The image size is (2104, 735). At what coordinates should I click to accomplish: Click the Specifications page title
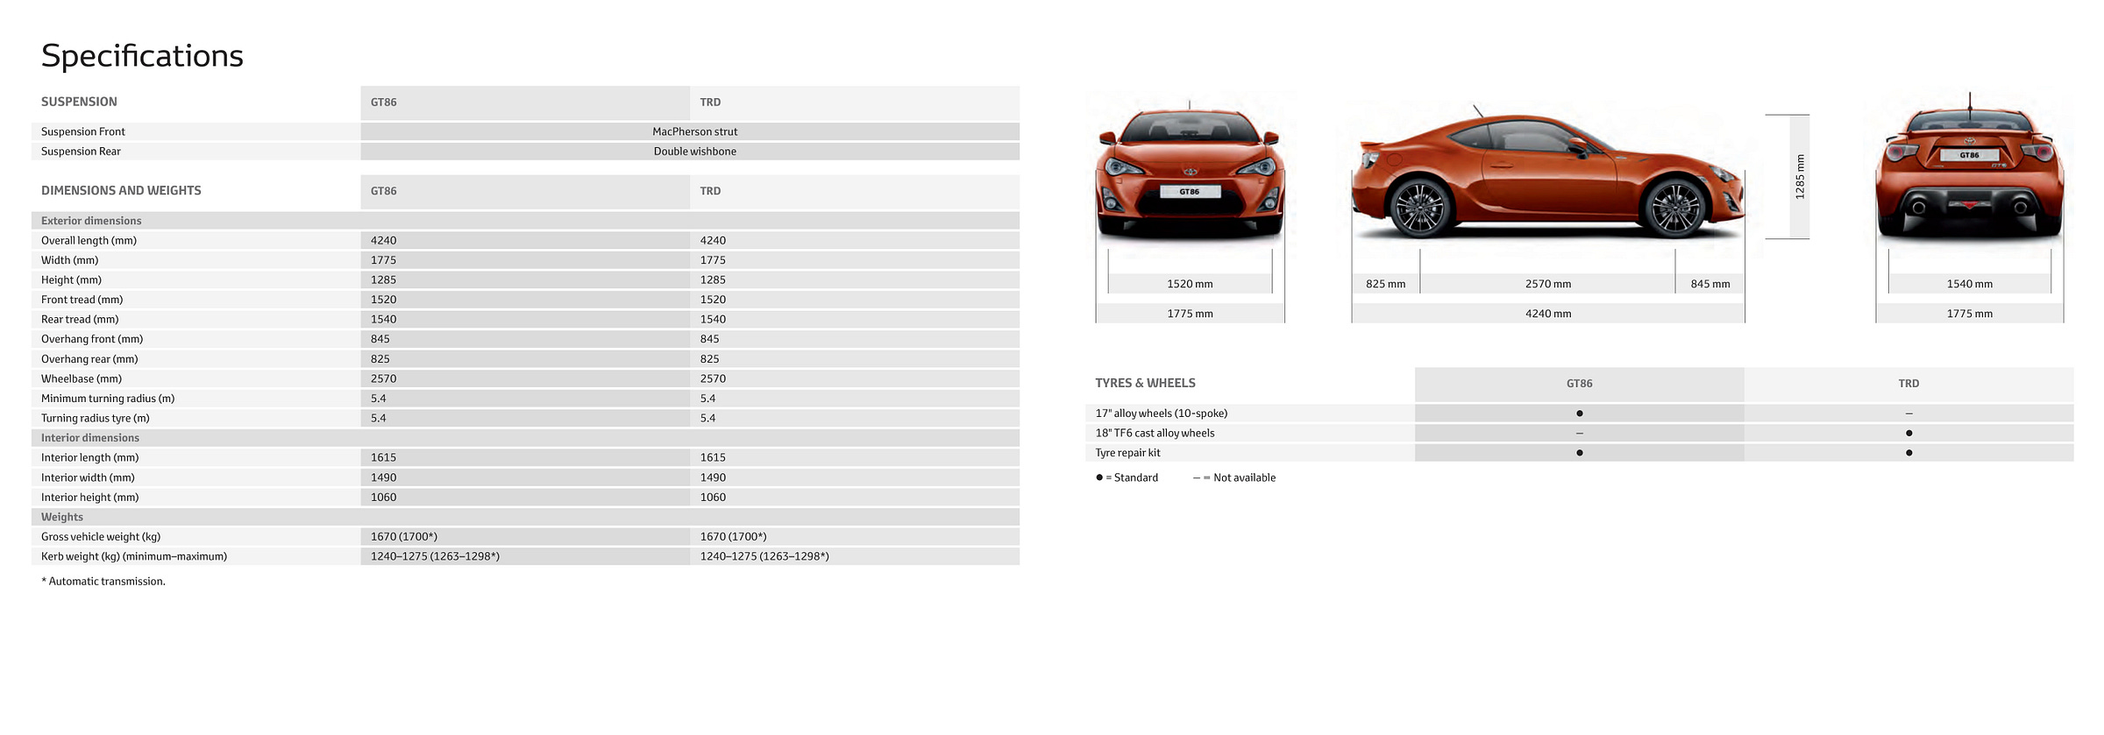coord(142,56)
